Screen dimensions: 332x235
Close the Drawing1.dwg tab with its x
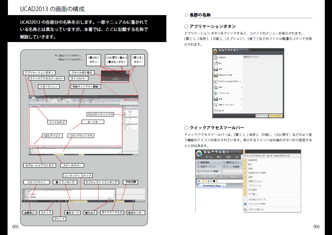[x=224, y=186]
